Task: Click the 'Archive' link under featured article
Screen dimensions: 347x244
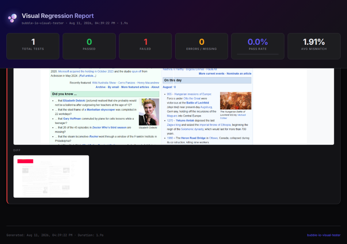Action: point(100,87)
